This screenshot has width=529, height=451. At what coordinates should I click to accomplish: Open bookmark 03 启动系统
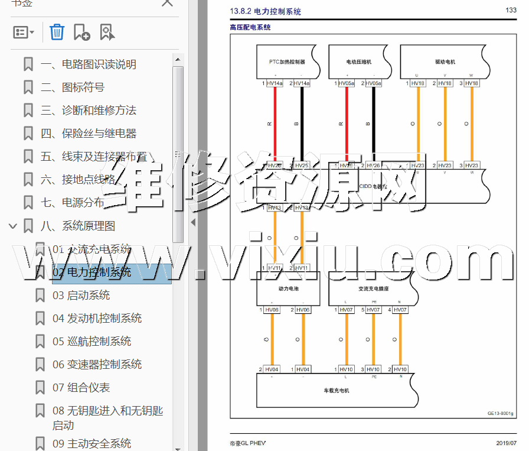(x=81, y=296)
